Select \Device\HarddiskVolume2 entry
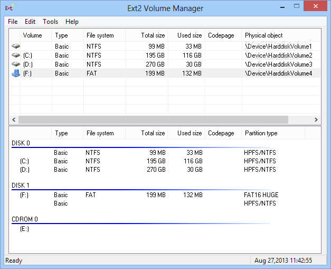Viewport: 331px width, 269px height. pos(278,55)
